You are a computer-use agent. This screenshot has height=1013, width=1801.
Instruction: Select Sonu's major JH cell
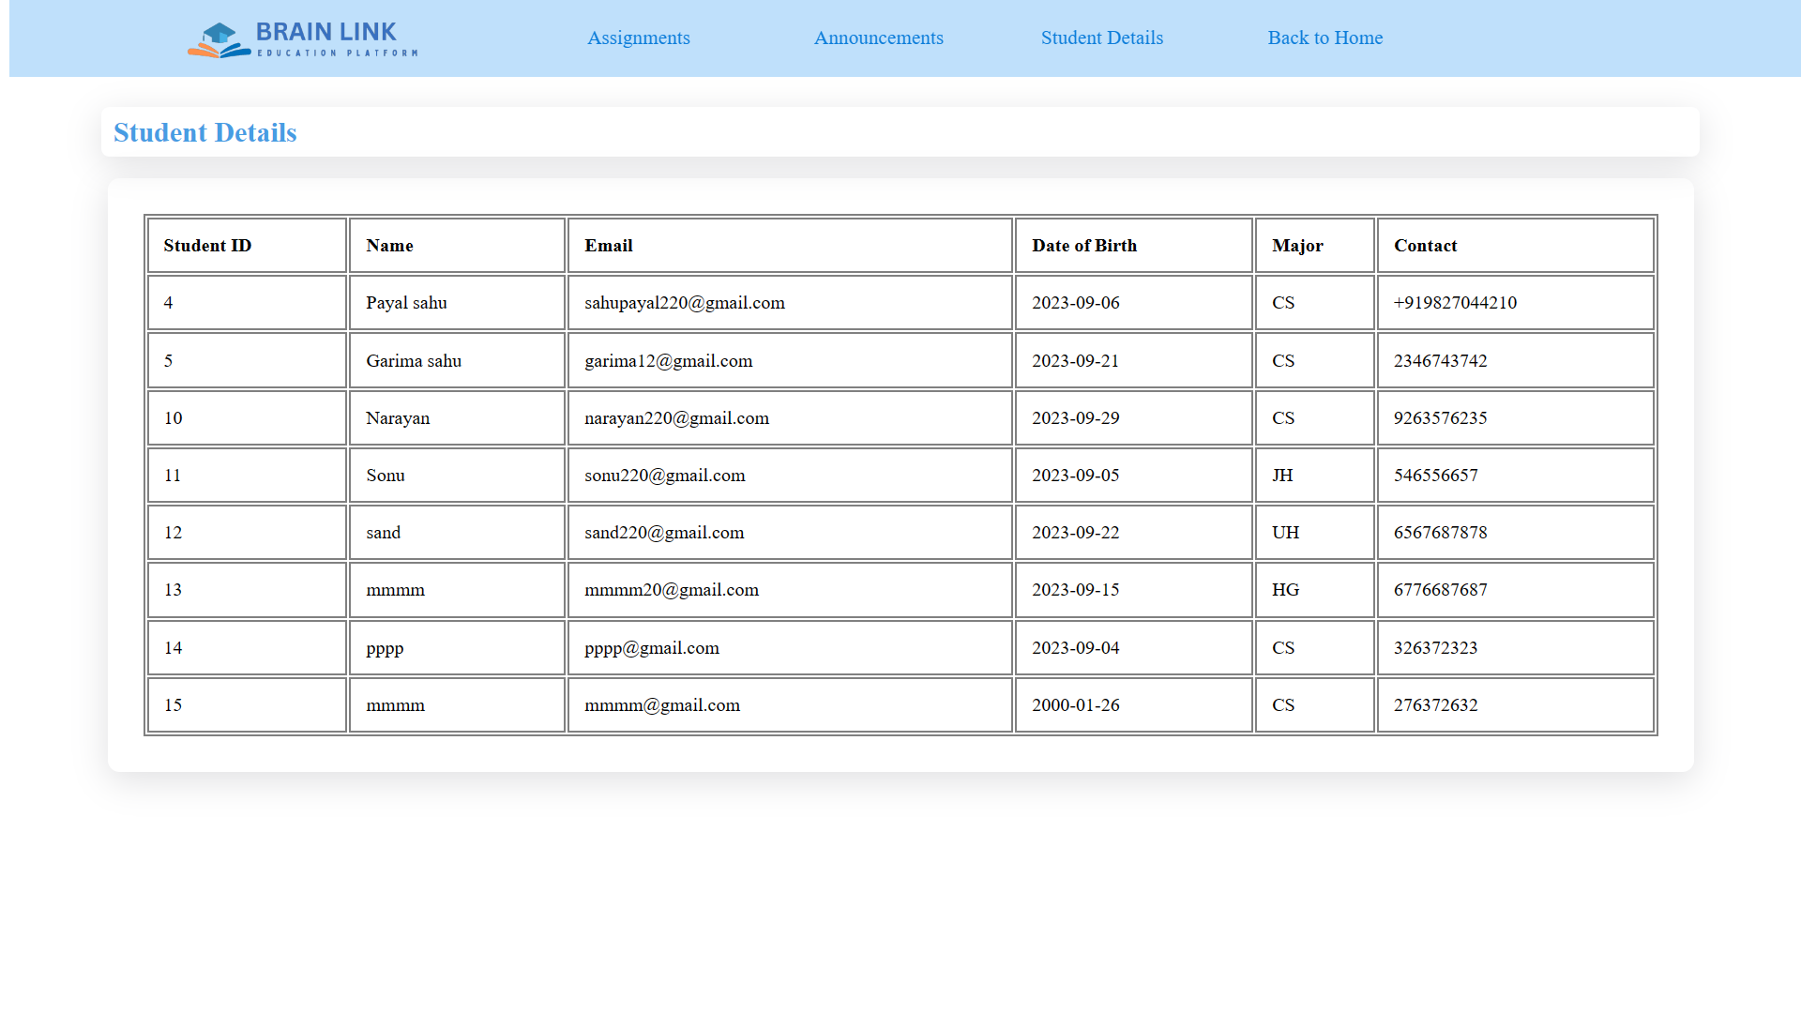coord(1282,476)
